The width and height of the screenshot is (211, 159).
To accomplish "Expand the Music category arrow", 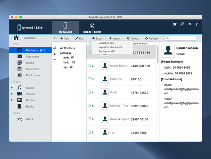I will click(x=12, y=88).
